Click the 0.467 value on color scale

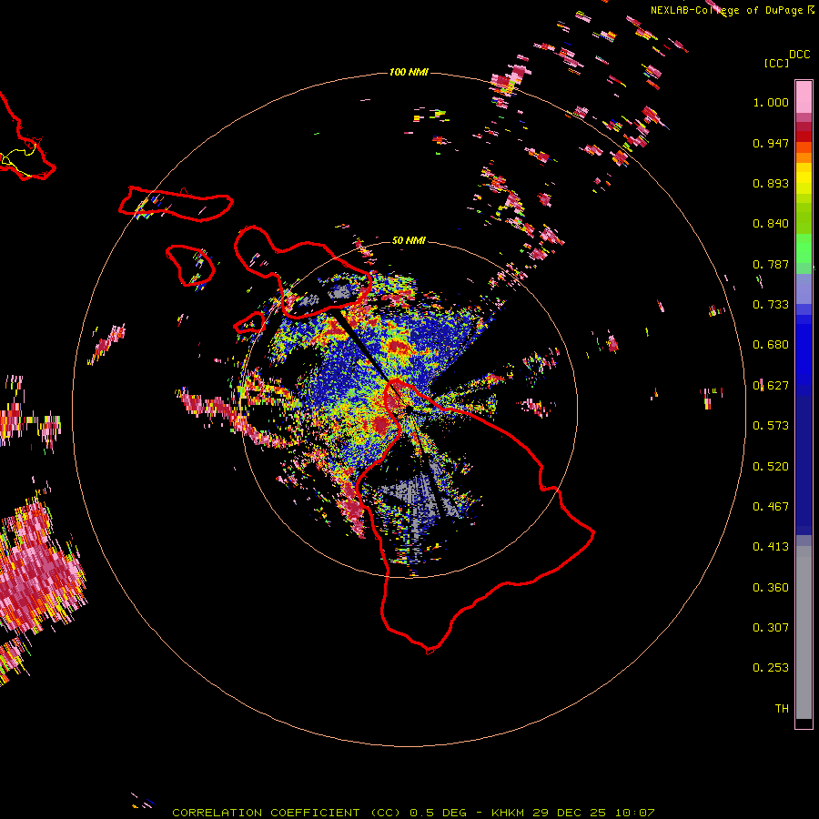771,507
